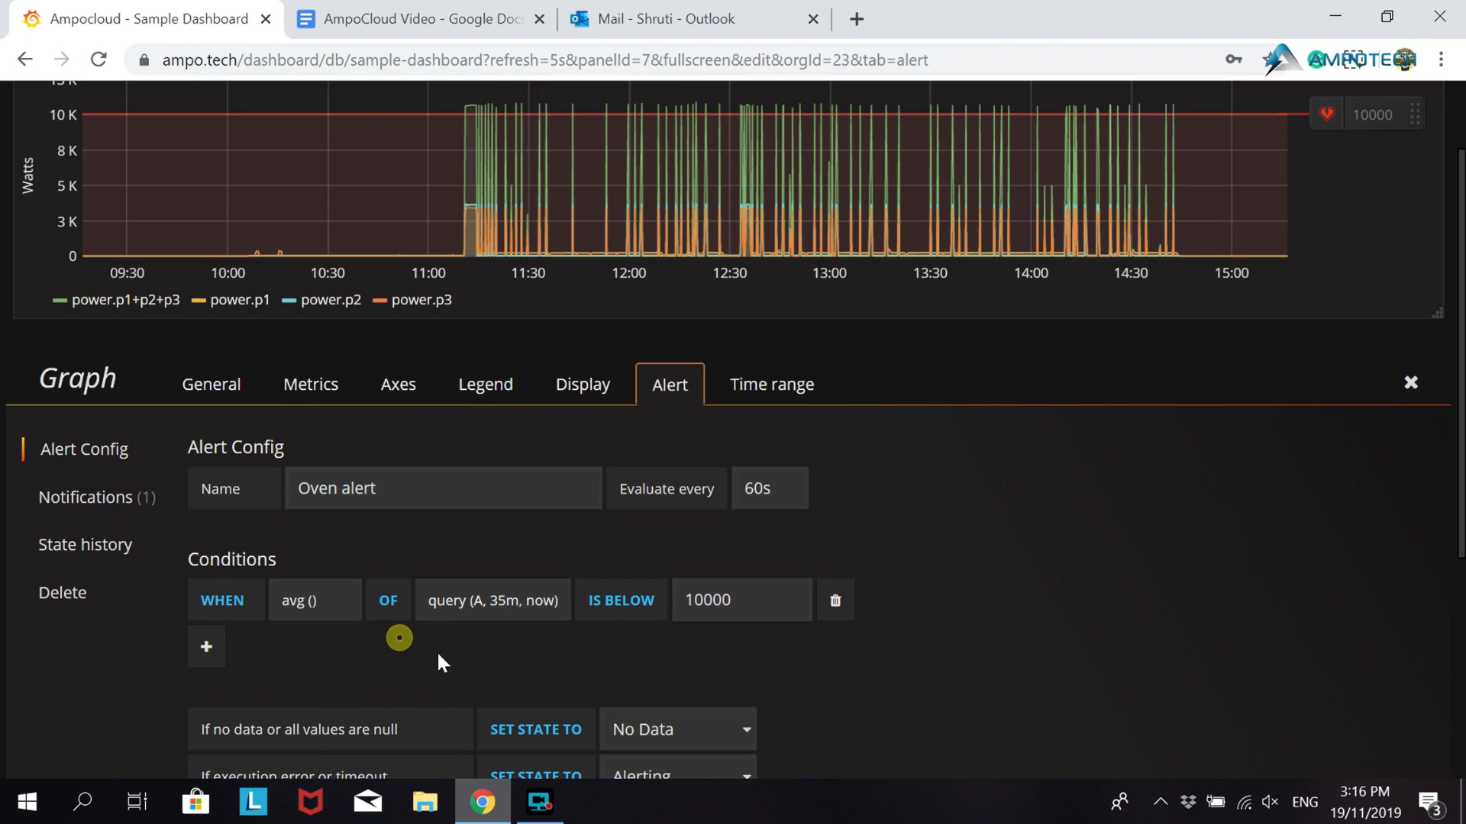Open the screen recorder app in the taskbar
Image resolution: width=1466 pixels, height=824 pixels.
(x=540, y=802)
